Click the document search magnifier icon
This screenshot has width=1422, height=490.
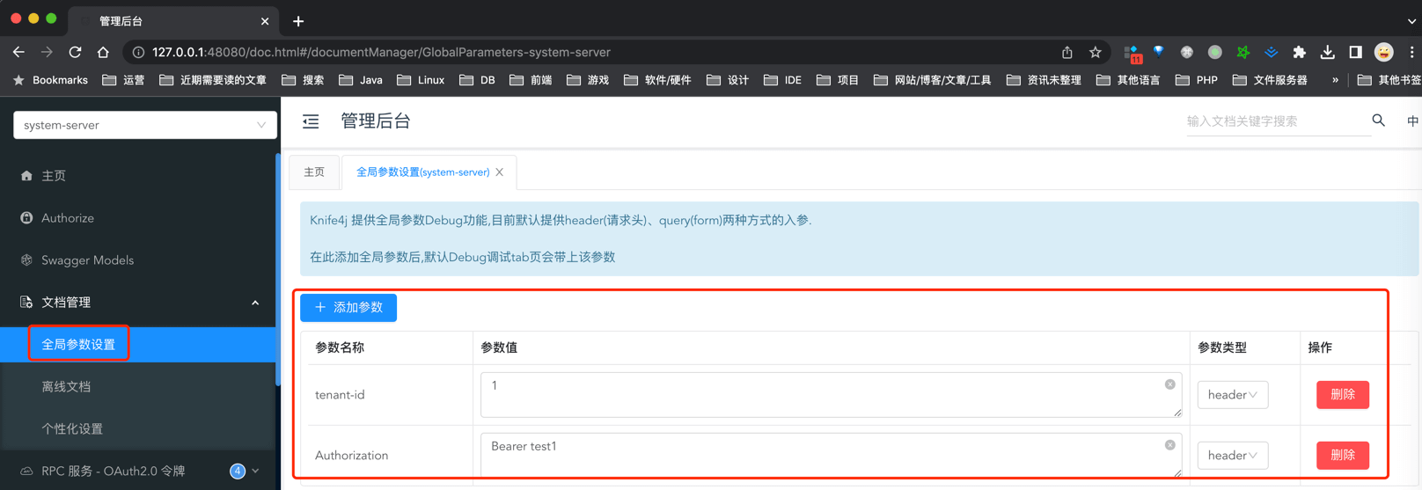point(1378,121)
